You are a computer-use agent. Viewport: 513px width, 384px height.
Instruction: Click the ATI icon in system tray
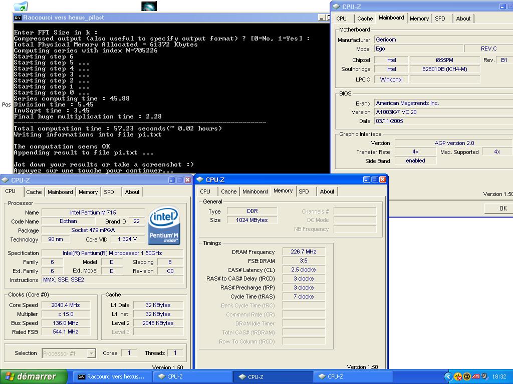(476, 376)
